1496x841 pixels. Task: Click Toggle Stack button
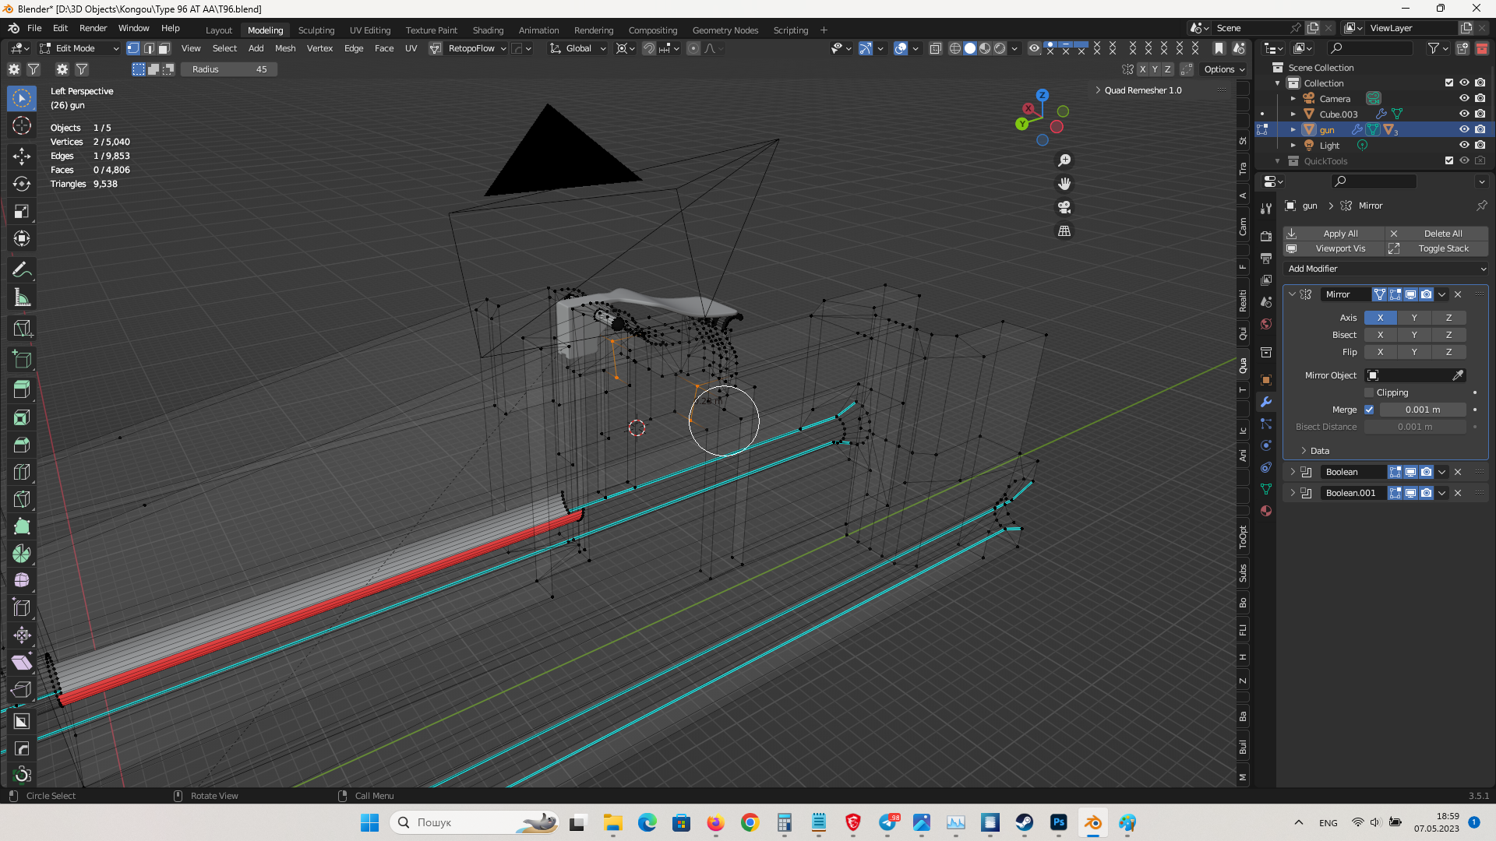(1437, 248)
